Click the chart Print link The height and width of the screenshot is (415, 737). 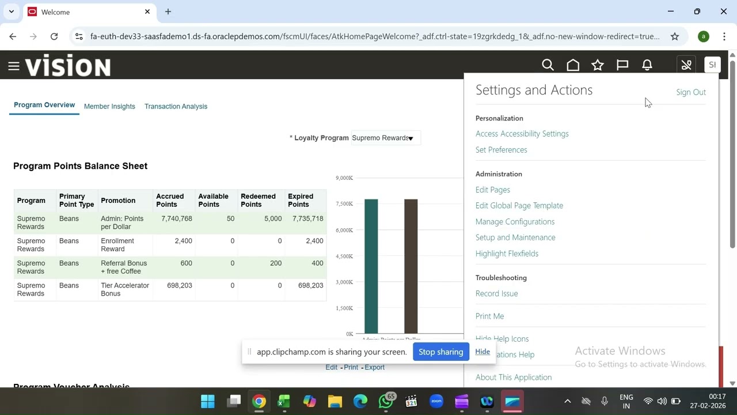[x=351, y=367]
